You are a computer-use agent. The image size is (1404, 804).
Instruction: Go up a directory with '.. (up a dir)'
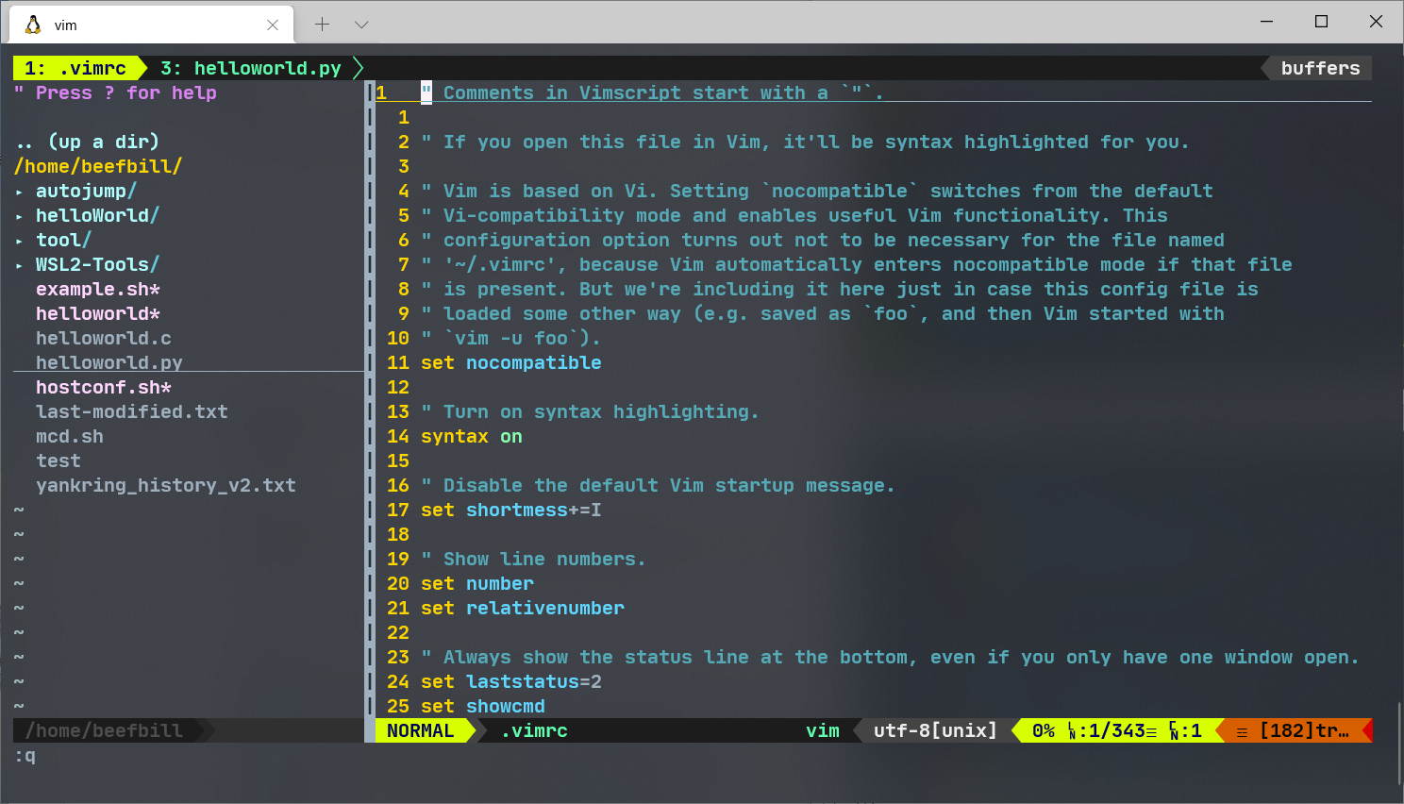(x=87, y=142)
